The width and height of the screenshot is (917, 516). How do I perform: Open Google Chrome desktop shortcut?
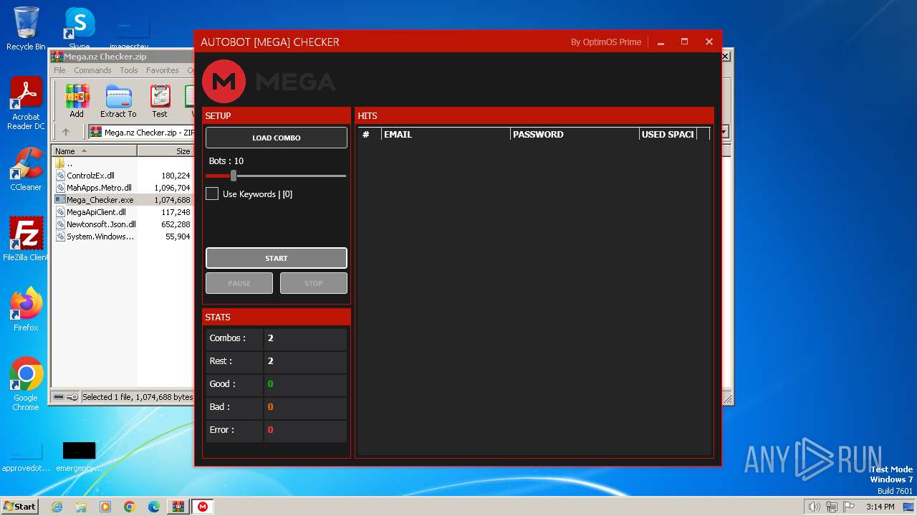(x=26, y=384)
